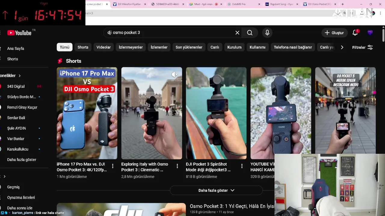
Task: Expand more subscriptions with Daha fazla göster
Action: coord(22,160)
